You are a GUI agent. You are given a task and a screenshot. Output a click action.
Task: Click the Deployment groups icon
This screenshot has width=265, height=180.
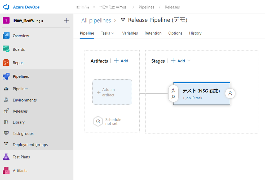coord(6,144)
